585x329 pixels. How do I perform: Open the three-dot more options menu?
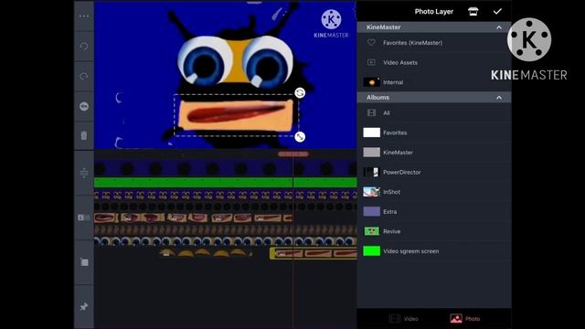tap(84, 16)
